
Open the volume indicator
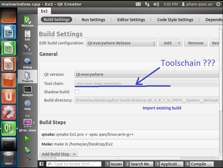(156, 4)
